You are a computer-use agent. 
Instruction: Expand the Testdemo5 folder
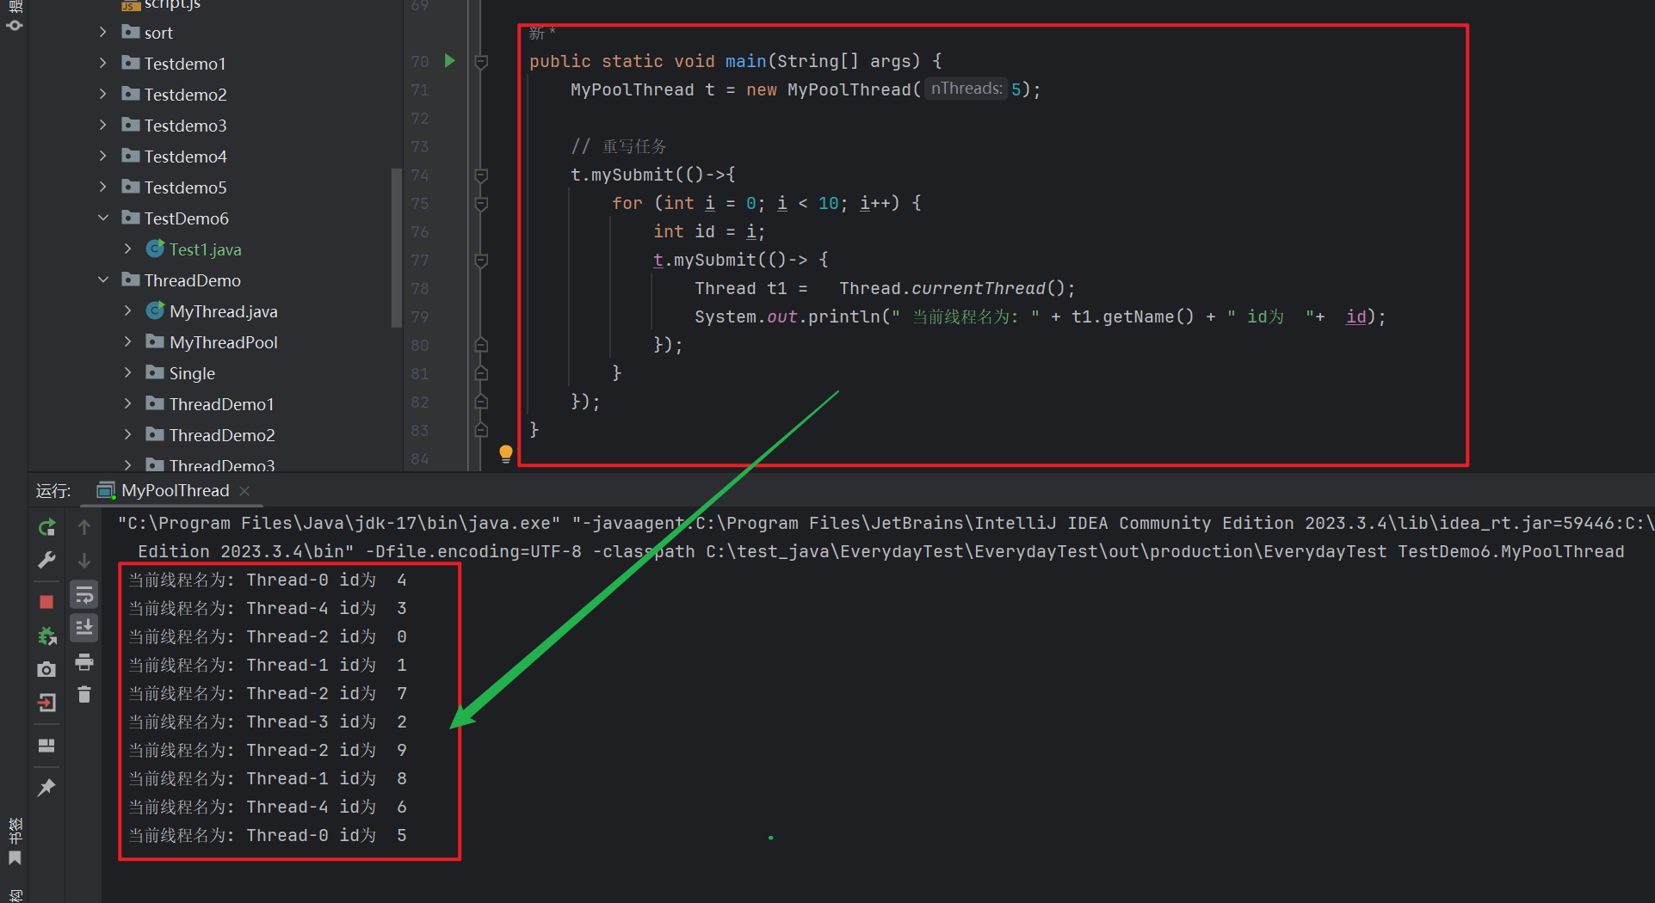103,187
